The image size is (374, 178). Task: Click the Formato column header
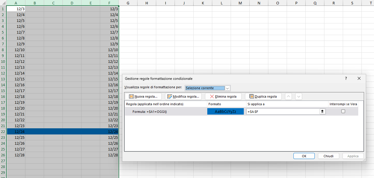point(226,104)
